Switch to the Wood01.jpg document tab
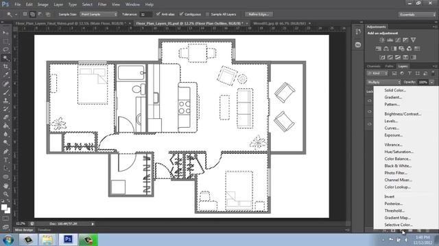The image size is (439, 246). [x=279, y=23]
